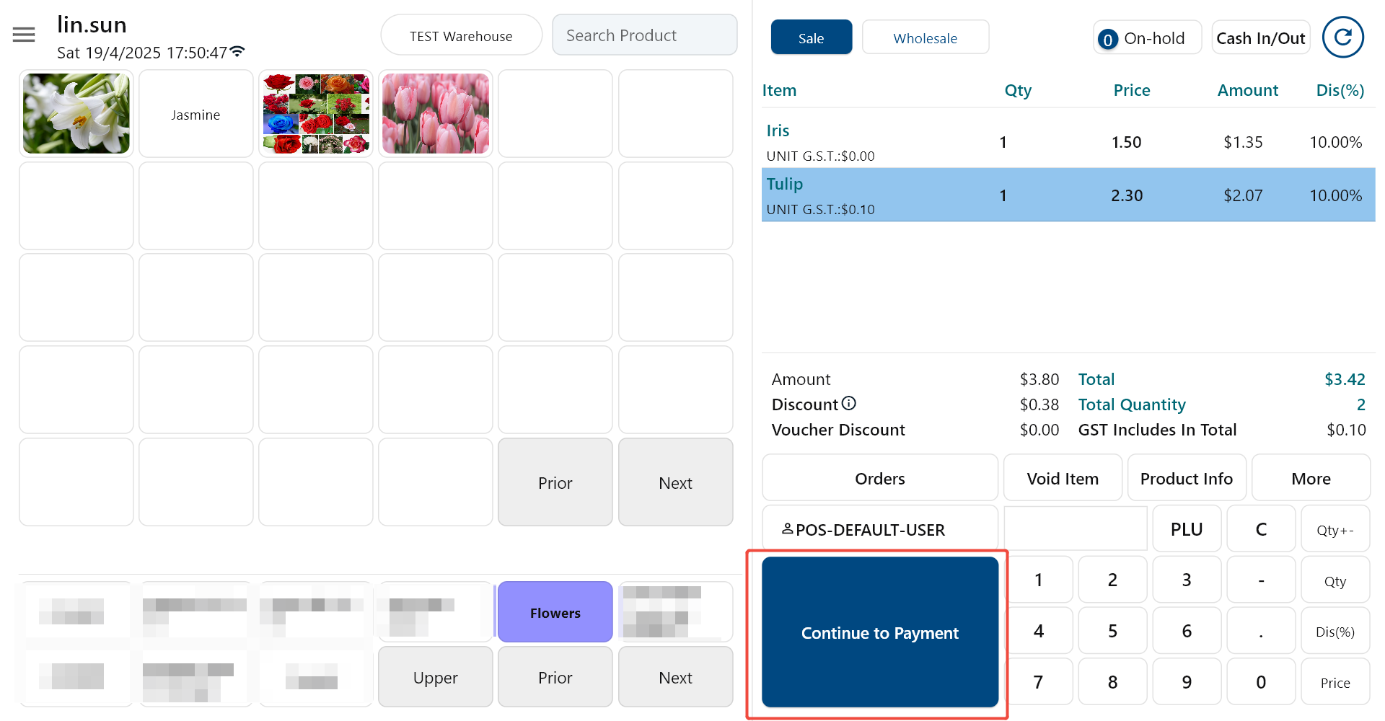Toggle the Qty+- mode button
The image size is (1385, 721).
(x=1335, y=530)
